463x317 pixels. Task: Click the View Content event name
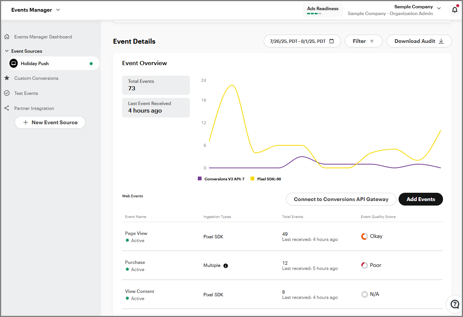point(139,291)
